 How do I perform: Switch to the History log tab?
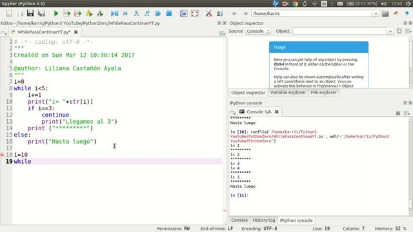[264, 220]
